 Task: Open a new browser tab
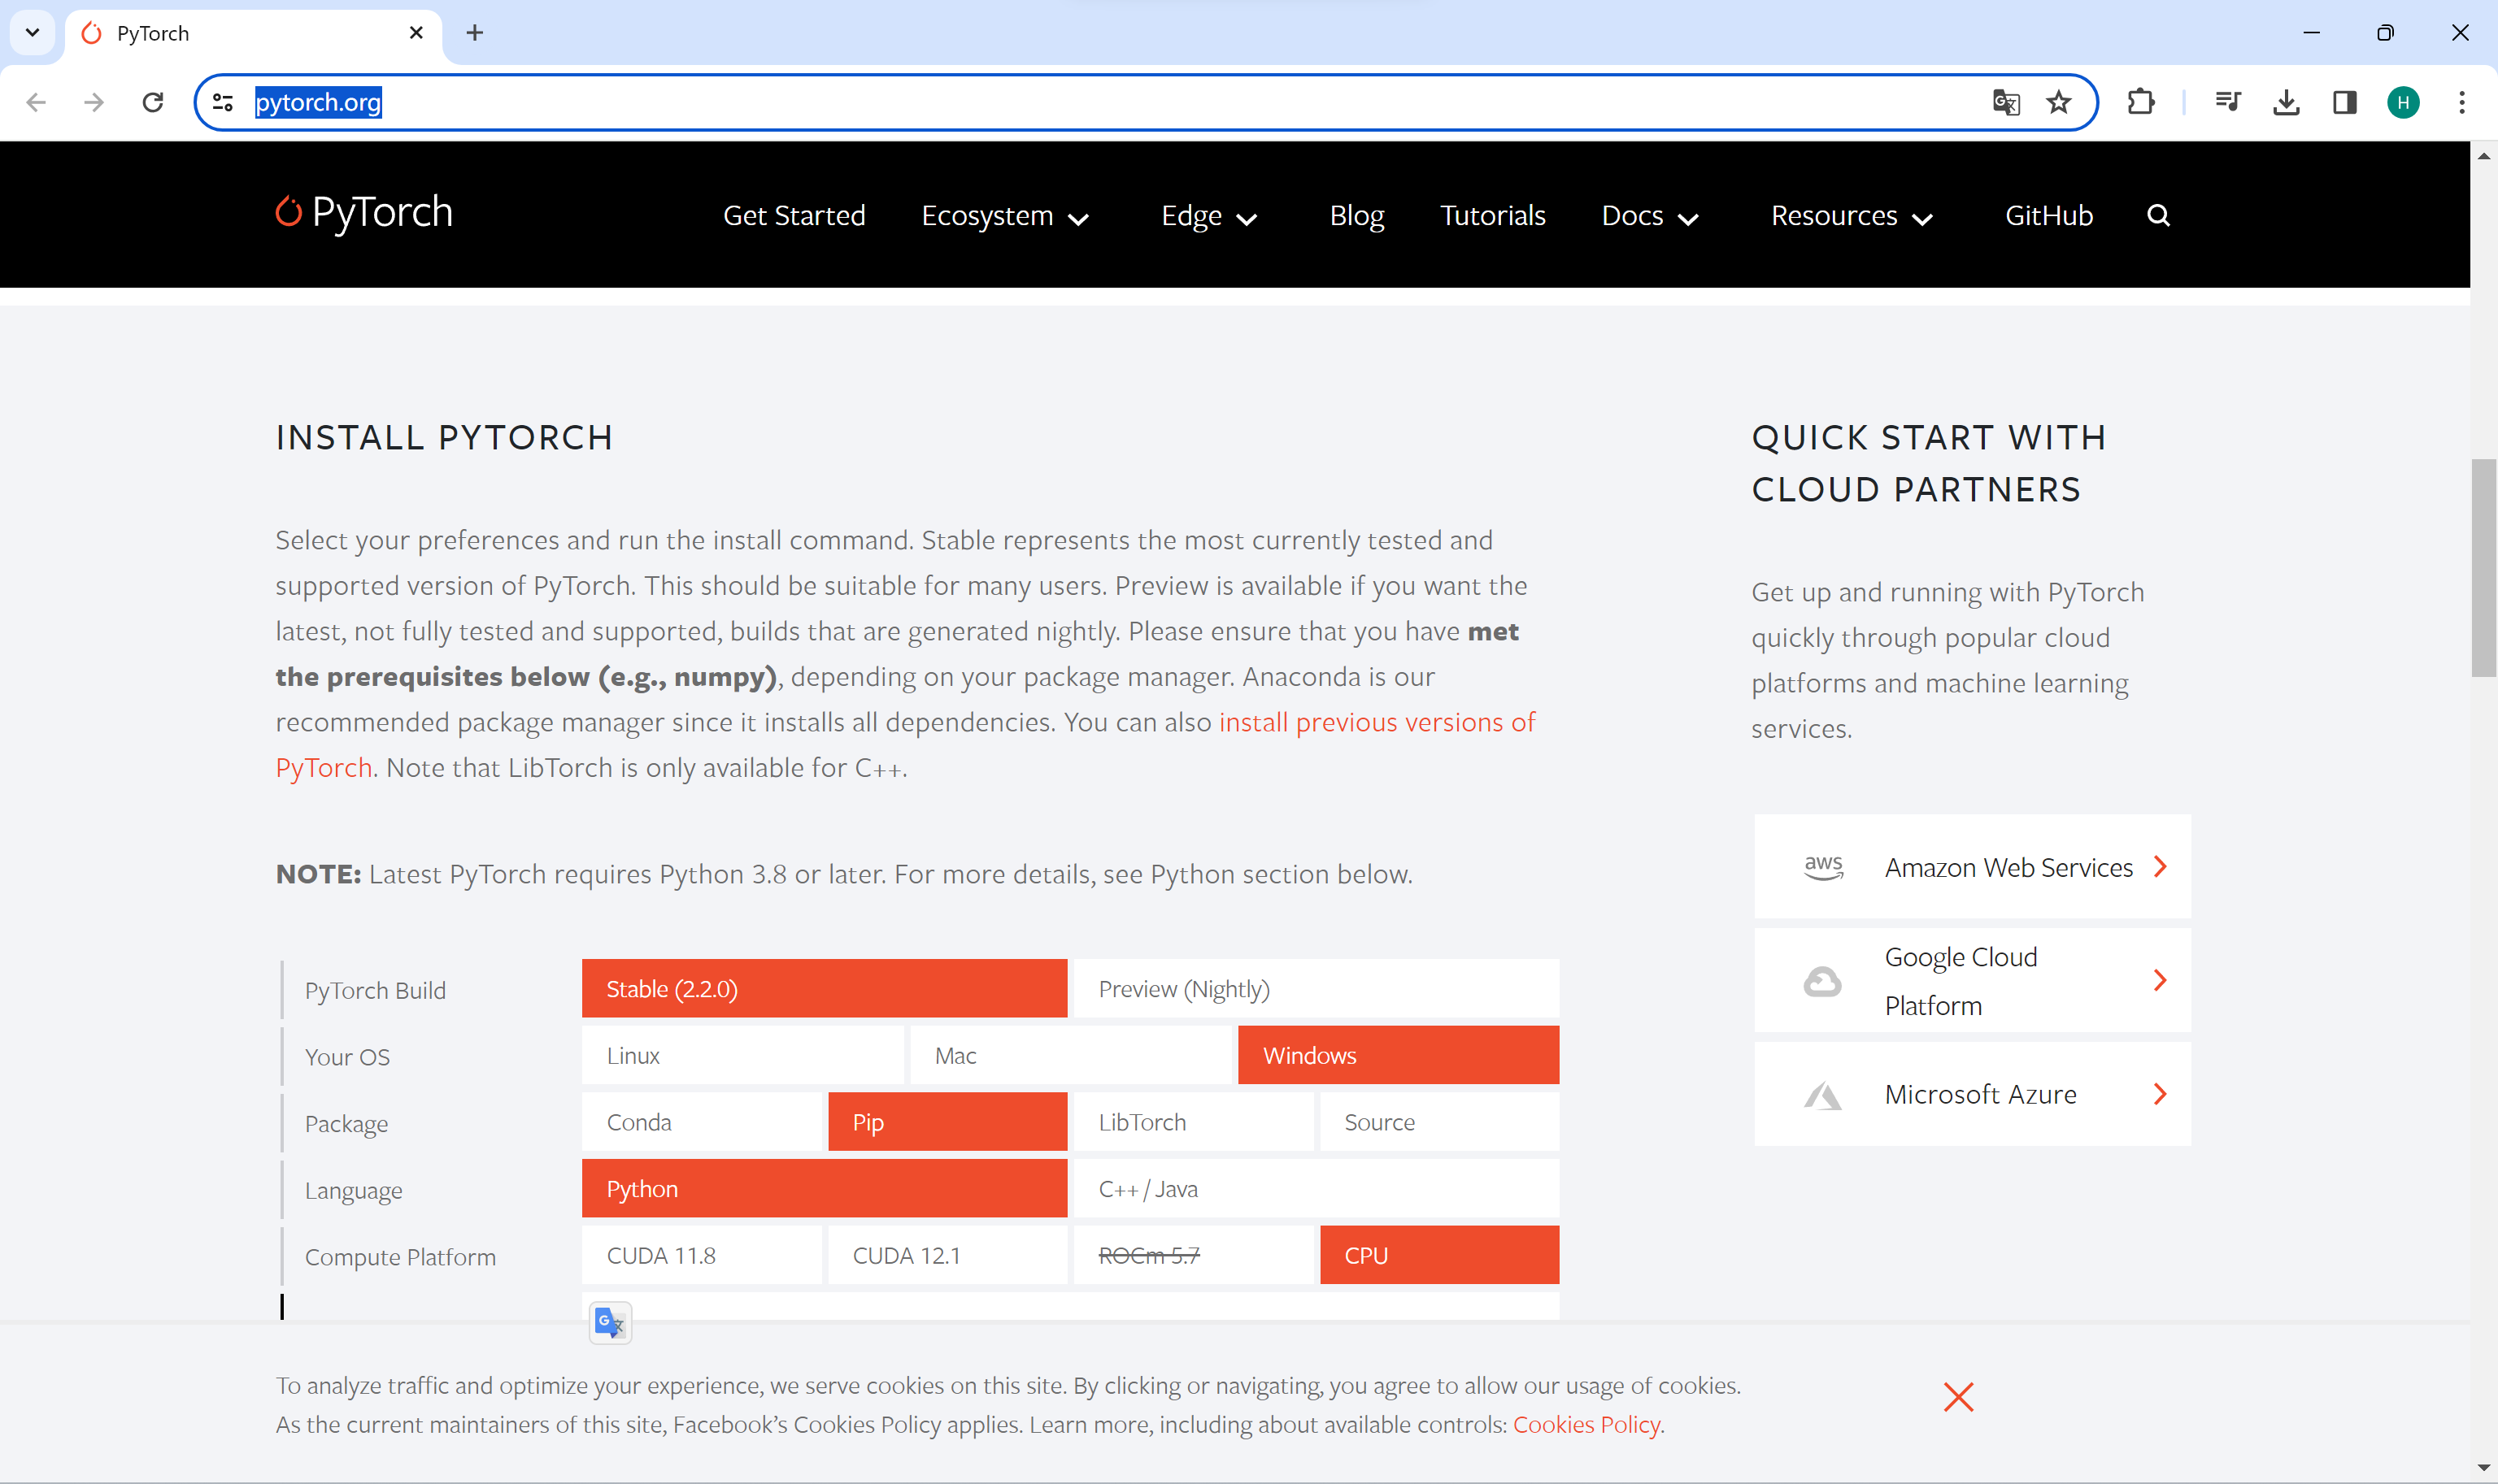click(474, 33)
